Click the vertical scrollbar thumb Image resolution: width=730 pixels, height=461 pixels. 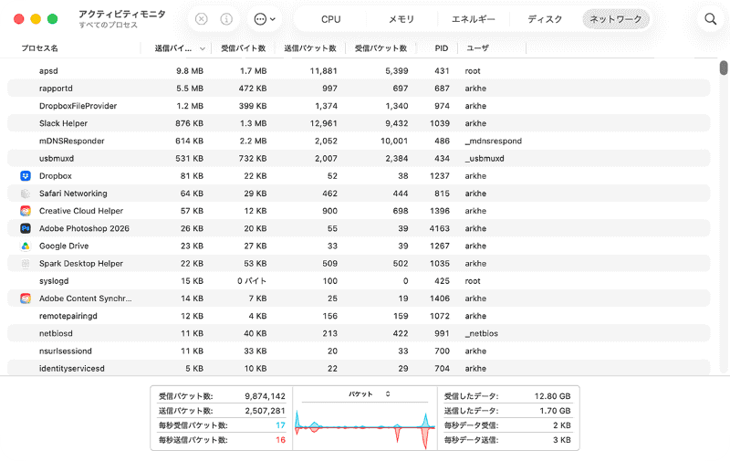point(724,68)
